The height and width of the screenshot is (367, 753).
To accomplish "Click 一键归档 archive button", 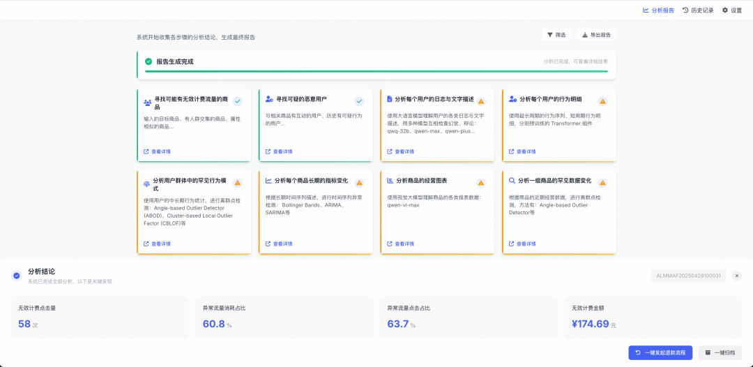I will (x=720, y=352).
